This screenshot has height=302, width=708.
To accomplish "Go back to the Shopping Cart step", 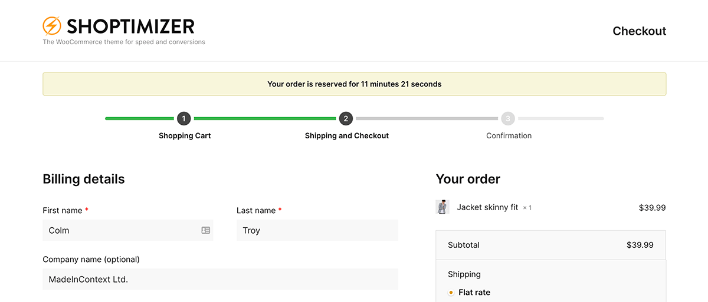I will coord(185,135).
